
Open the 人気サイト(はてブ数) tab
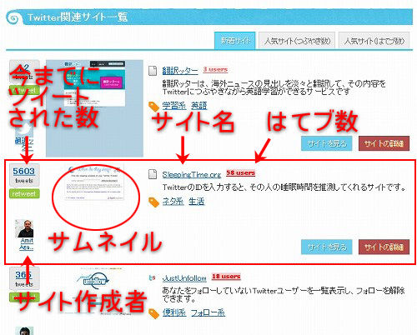pos(374,41)
